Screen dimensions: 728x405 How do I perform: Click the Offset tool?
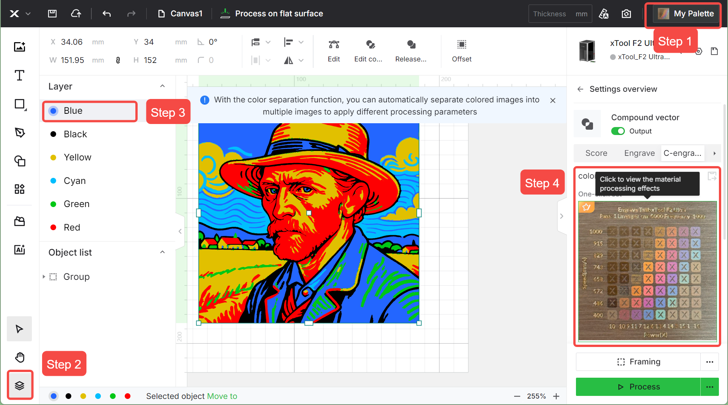coord(461,51)
